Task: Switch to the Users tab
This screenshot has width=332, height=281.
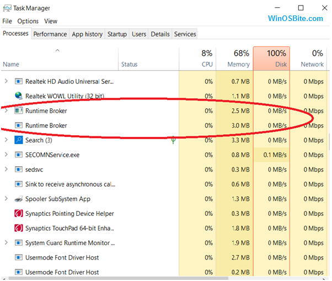Action: coord(139,34)
